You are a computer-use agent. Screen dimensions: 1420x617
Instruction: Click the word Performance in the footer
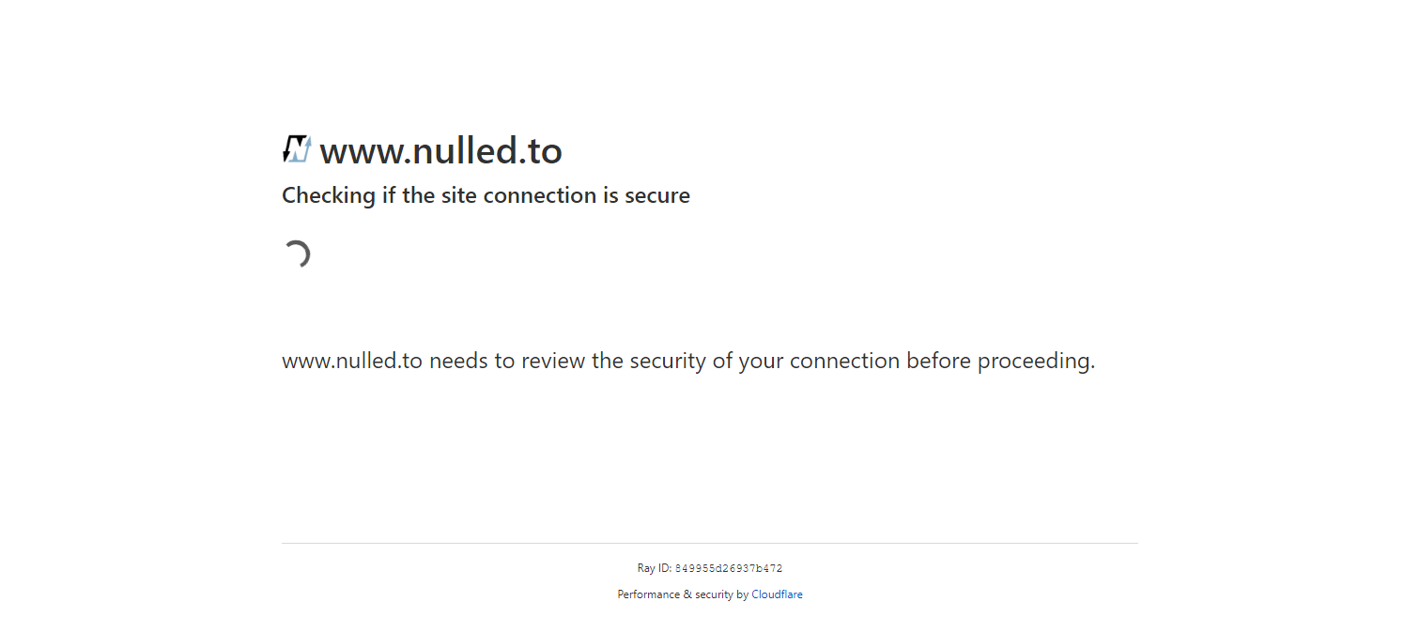[648, 594]
